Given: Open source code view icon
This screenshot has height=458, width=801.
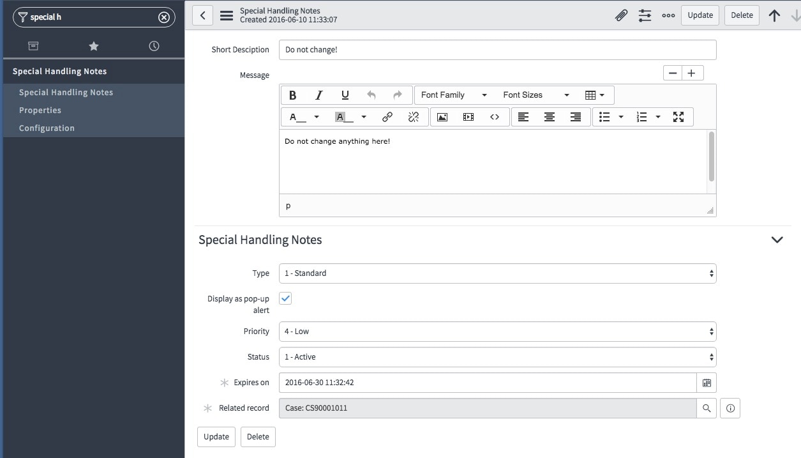Looking at the screenshot, I should coord(495,117).
